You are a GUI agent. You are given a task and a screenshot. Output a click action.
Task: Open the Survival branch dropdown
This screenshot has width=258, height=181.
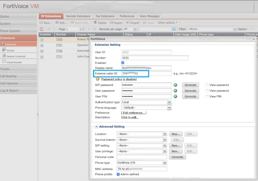tap(165, 140)
